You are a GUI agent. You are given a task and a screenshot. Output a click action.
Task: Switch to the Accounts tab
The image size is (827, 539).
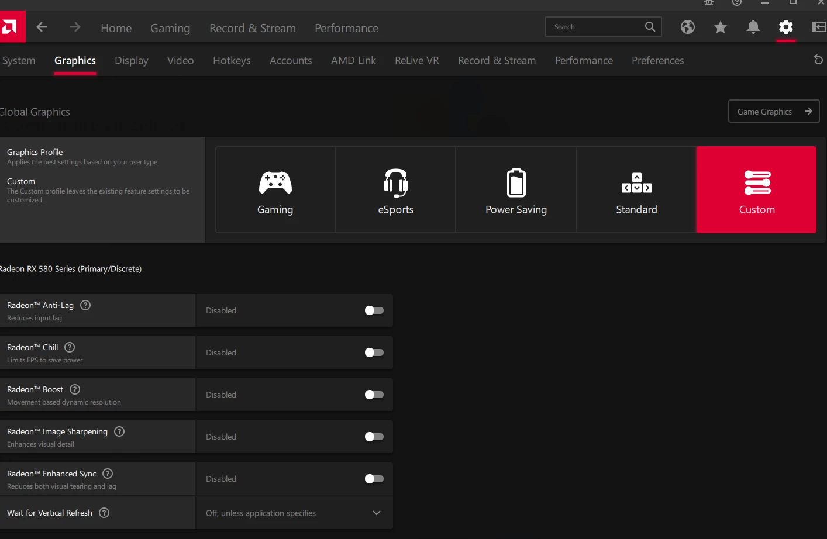[291, 60]
